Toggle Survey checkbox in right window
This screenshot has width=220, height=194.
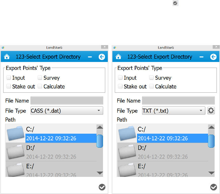(151, 78)
